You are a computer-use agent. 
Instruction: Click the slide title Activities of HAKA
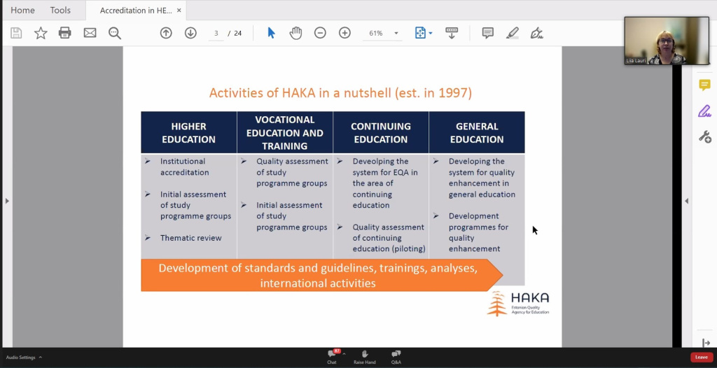pyautogui.click(x=340, y=93)
